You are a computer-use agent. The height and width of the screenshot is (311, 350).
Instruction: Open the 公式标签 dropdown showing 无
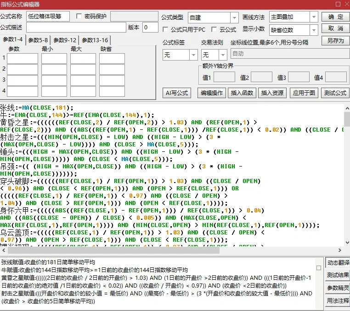(193, 55)
